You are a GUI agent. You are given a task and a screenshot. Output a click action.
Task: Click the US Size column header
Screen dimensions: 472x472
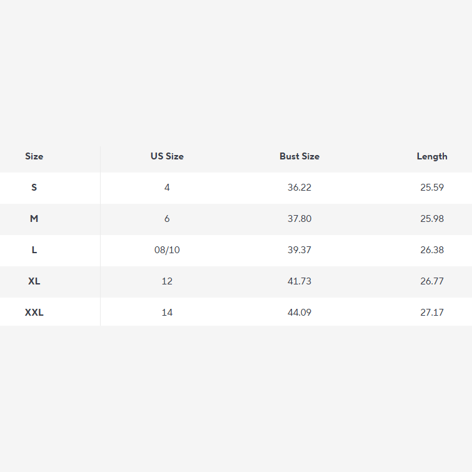[167, 156]
